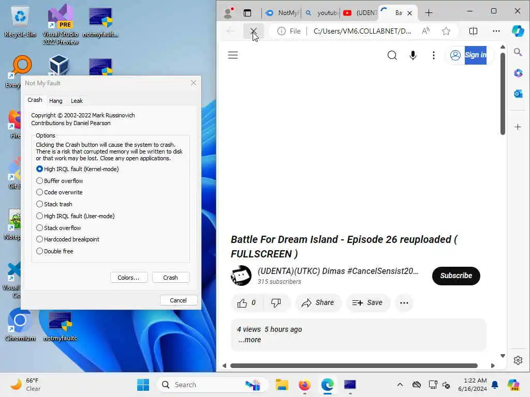Open YouTube hamburger guide menu
Image resolution: width=530 pixels, height=397 pixels.
(233, 55)
